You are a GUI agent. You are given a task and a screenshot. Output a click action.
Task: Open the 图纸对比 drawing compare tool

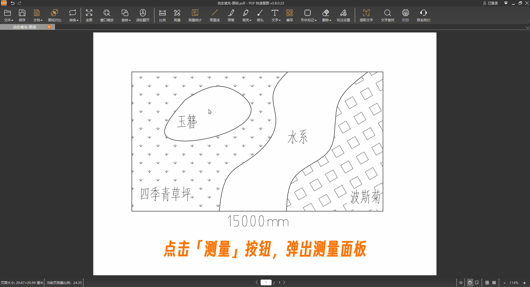(54, 15)
